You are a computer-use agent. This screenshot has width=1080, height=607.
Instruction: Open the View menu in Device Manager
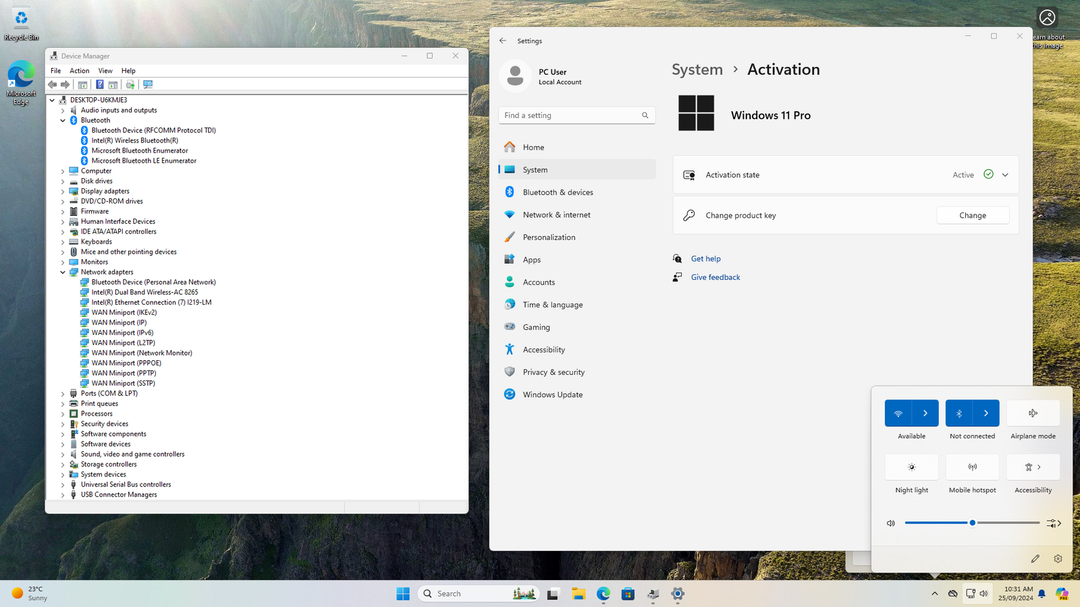tap(105, 71)
